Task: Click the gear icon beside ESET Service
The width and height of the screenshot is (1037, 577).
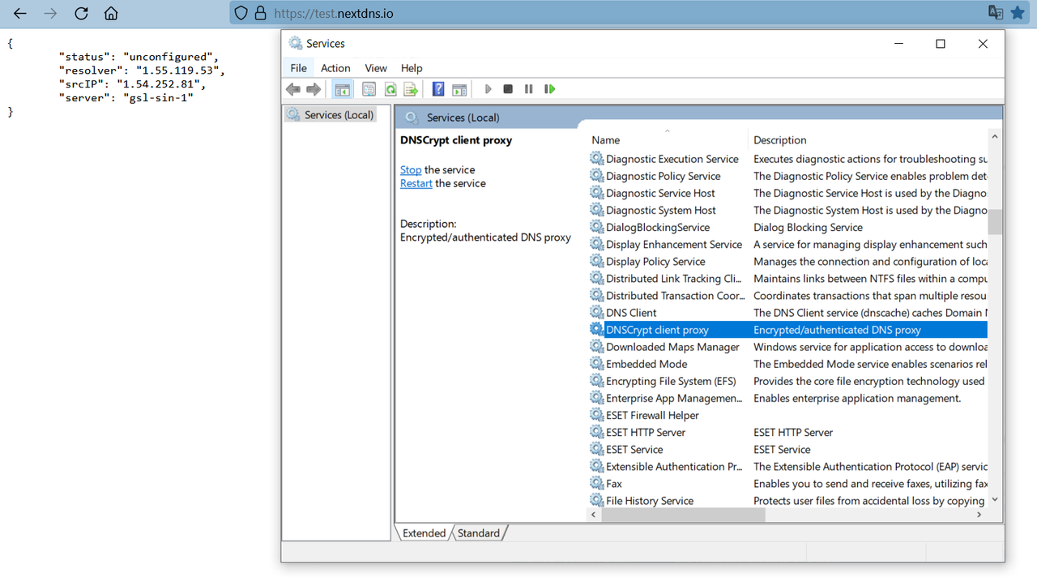Action: pos(597,450)
